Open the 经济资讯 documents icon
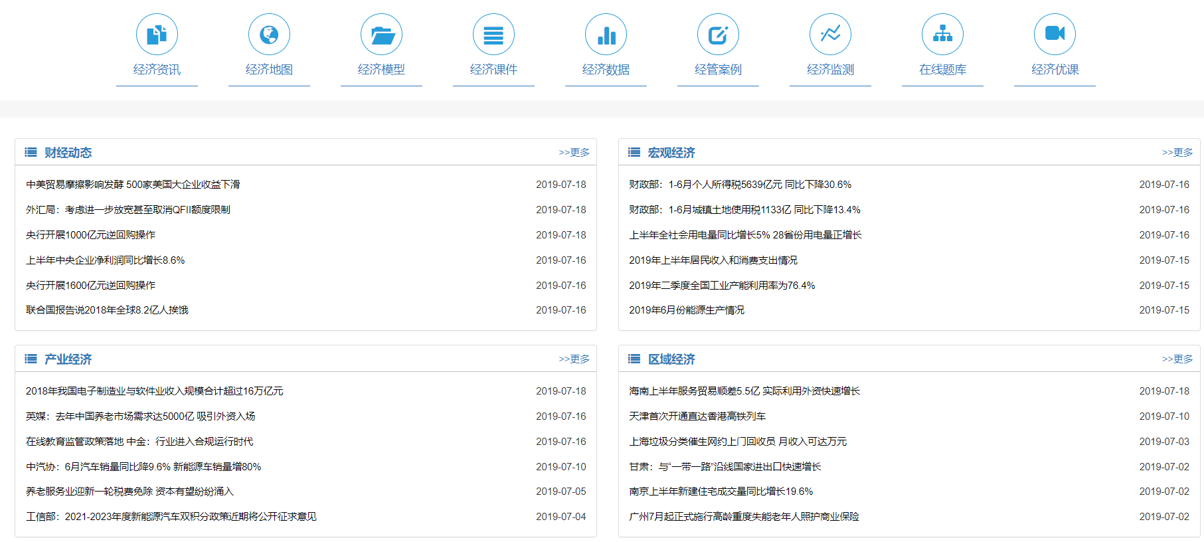The image size is (1204, 542). 157,35
